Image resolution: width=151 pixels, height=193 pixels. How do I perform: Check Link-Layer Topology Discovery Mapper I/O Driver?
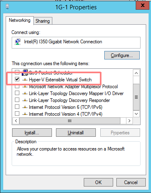click(x=17, y=93)
